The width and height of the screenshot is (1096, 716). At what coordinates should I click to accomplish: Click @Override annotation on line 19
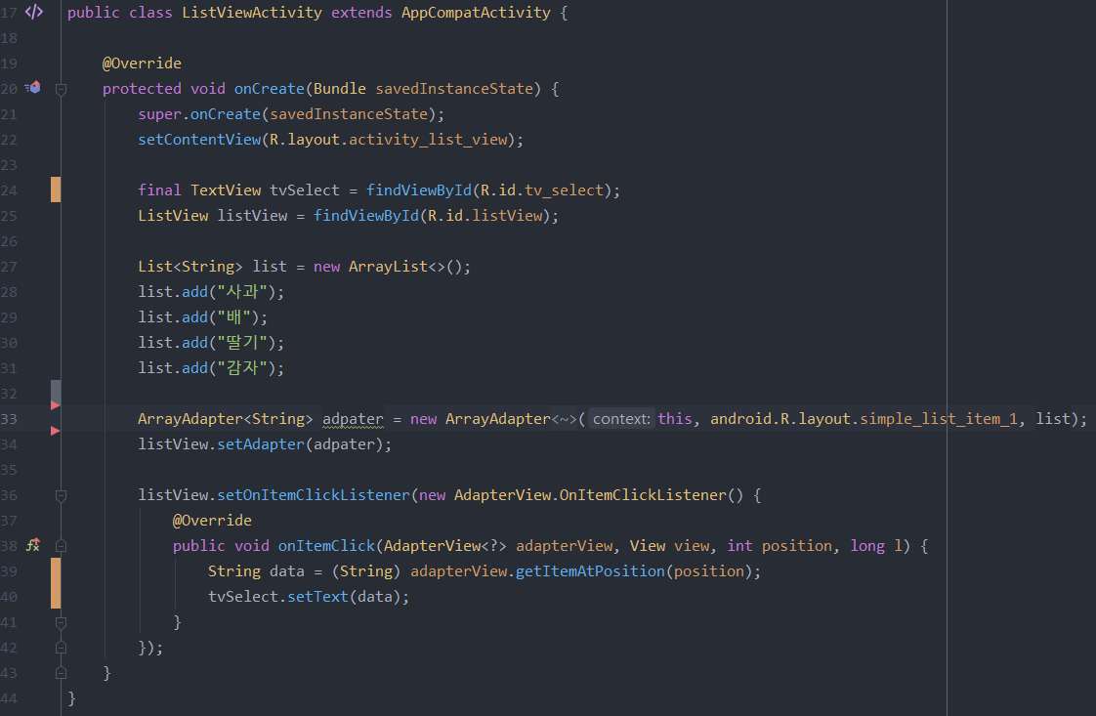pyautogui.click(x=142, y=63)
